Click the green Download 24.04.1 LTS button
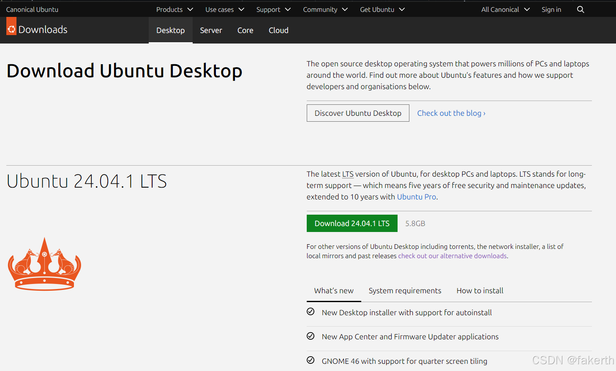 [x=352, y=224]
